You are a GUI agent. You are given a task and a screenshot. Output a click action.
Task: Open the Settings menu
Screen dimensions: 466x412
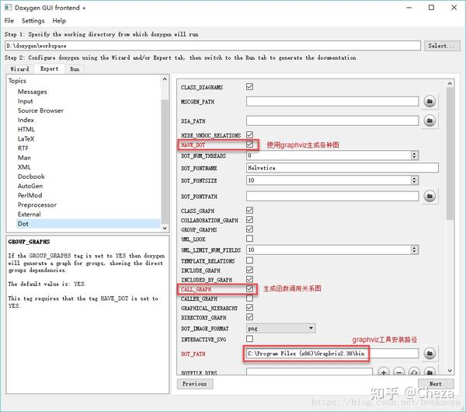pyautogui.click(x=33, y=21)
